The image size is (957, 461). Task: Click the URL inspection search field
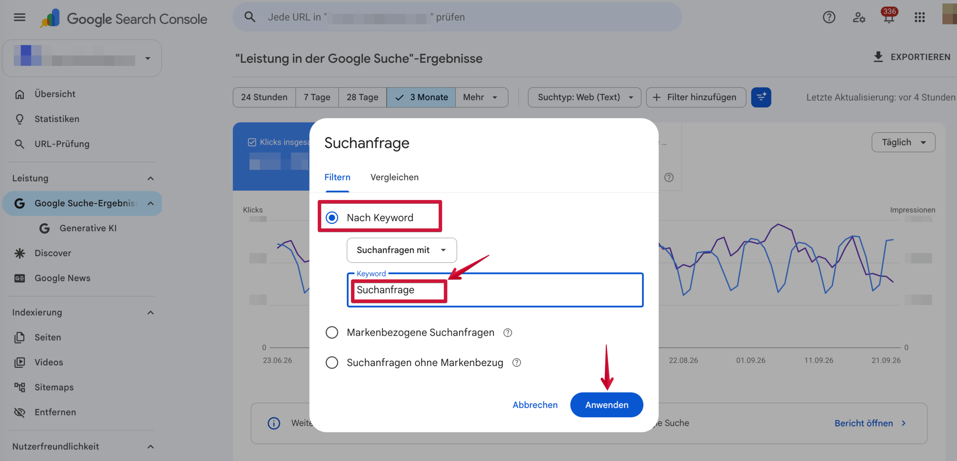[457, 17]
